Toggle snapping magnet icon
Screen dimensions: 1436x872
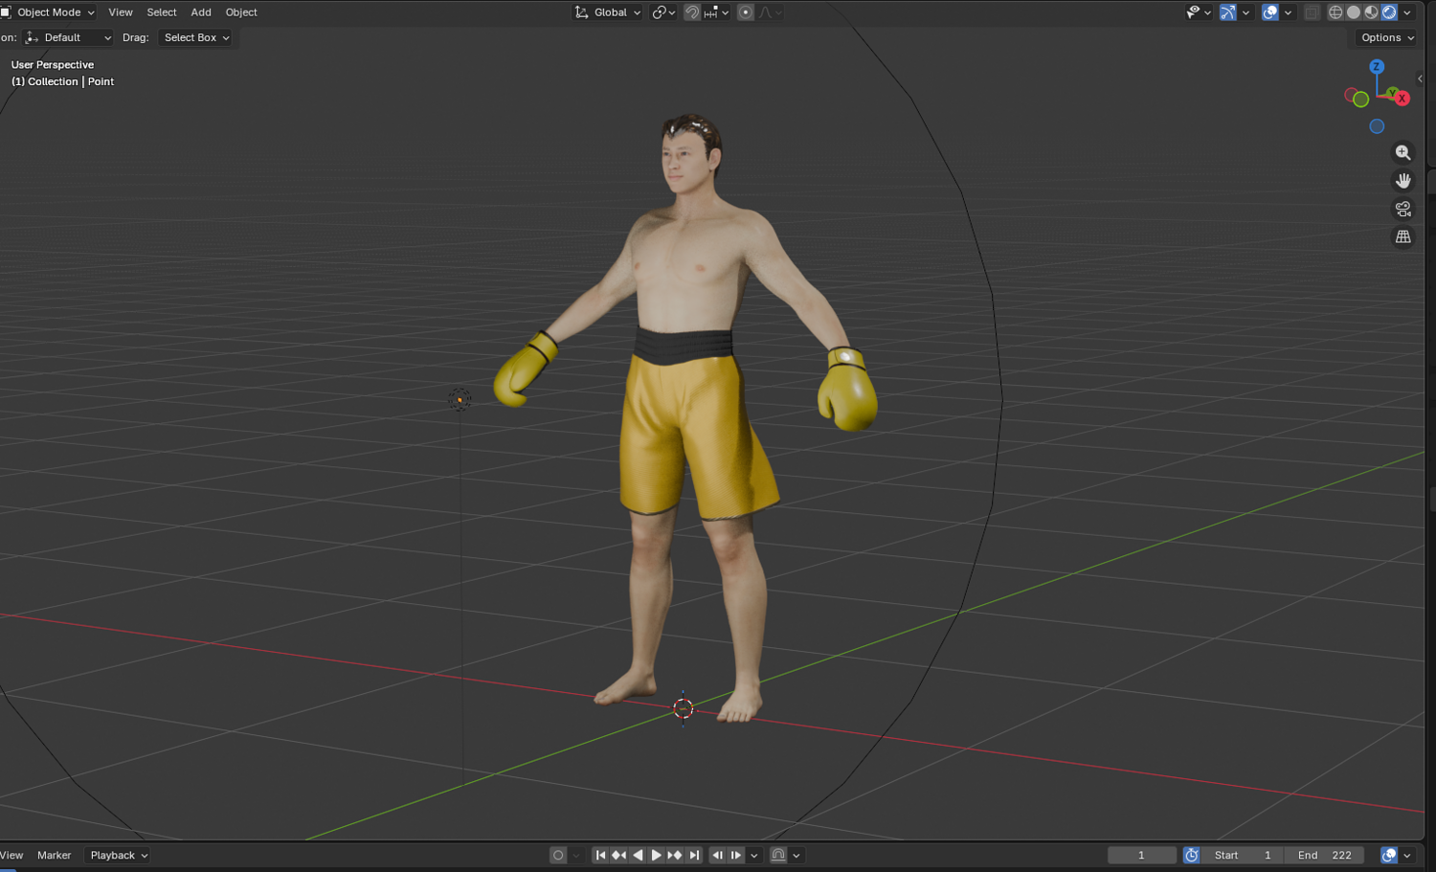(x=692, y=12)
